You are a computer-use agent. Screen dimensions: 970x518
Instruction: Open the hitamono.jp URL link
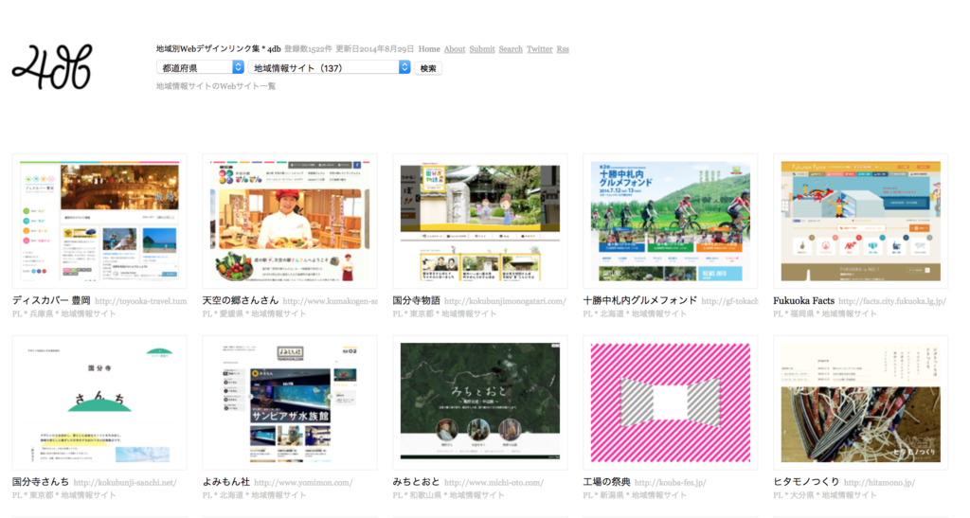point(879,483)
